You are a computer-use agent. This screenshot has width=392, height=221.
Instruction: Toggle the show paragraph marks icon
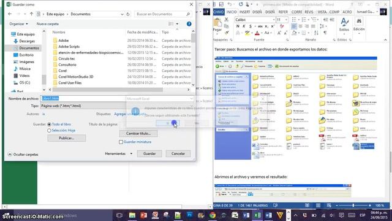[x=325, y=33]
